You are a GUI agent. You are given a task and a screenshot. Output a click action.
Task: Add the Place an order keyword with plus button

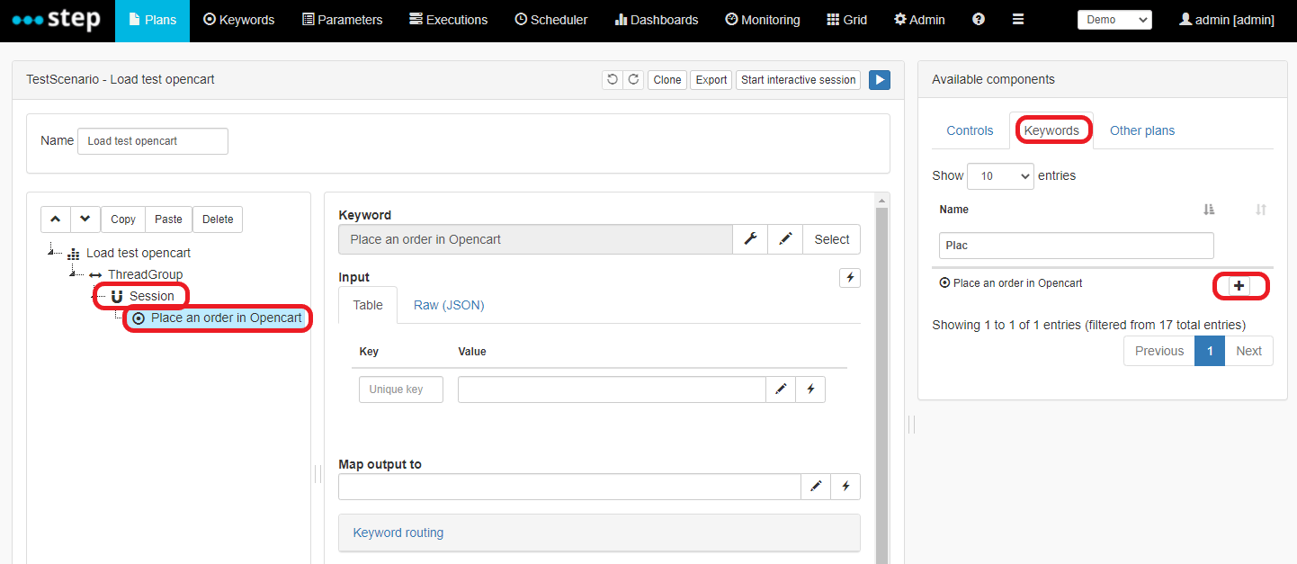1240,286
